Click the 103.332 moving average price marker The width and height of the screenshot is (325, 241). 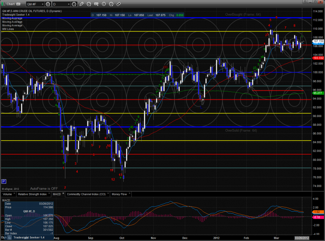point(318,58)
